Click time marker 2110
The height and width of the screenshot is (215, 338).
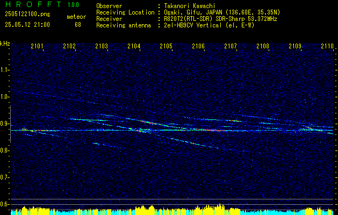pyautogui.click(x=327, y=46)
